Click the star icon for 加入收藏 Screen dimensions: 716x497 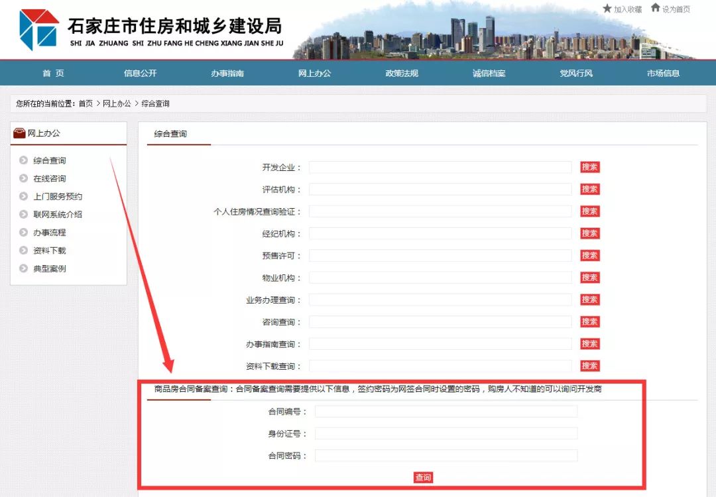click(x=607, y=8)
